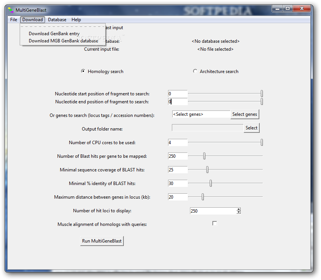The image size is (321, 280).
Task: Click Select button for output folder
Action: [251, 128]
